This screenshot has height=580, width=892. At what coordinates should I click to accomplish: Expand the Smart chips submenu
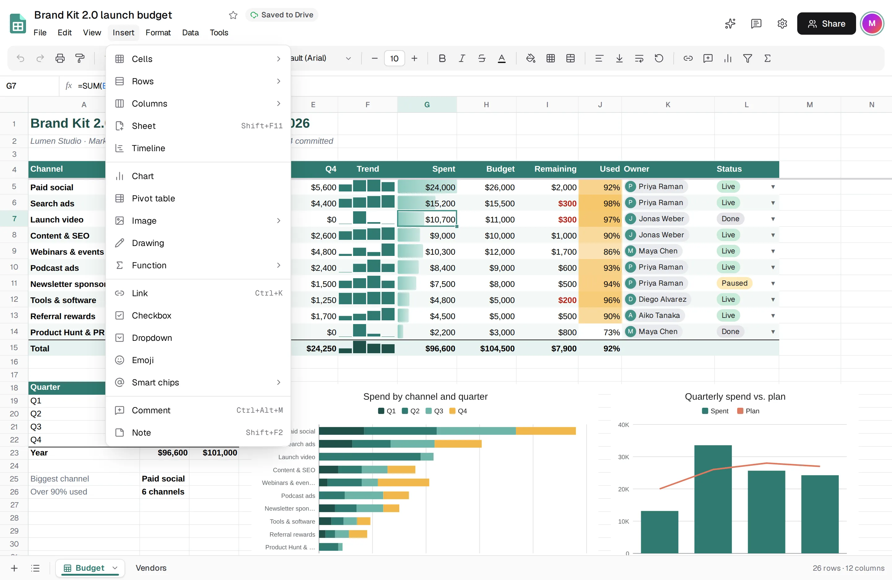click(198, 382)
